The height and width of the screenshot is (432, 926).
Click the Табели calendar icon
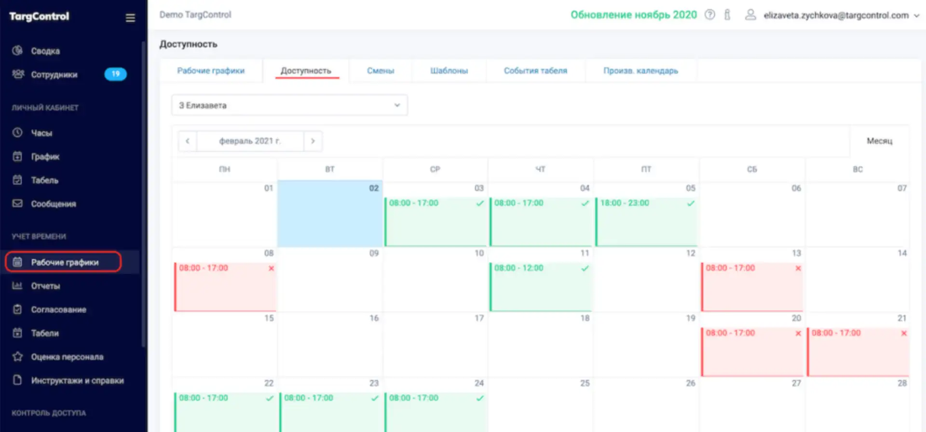tap(17, 333)
